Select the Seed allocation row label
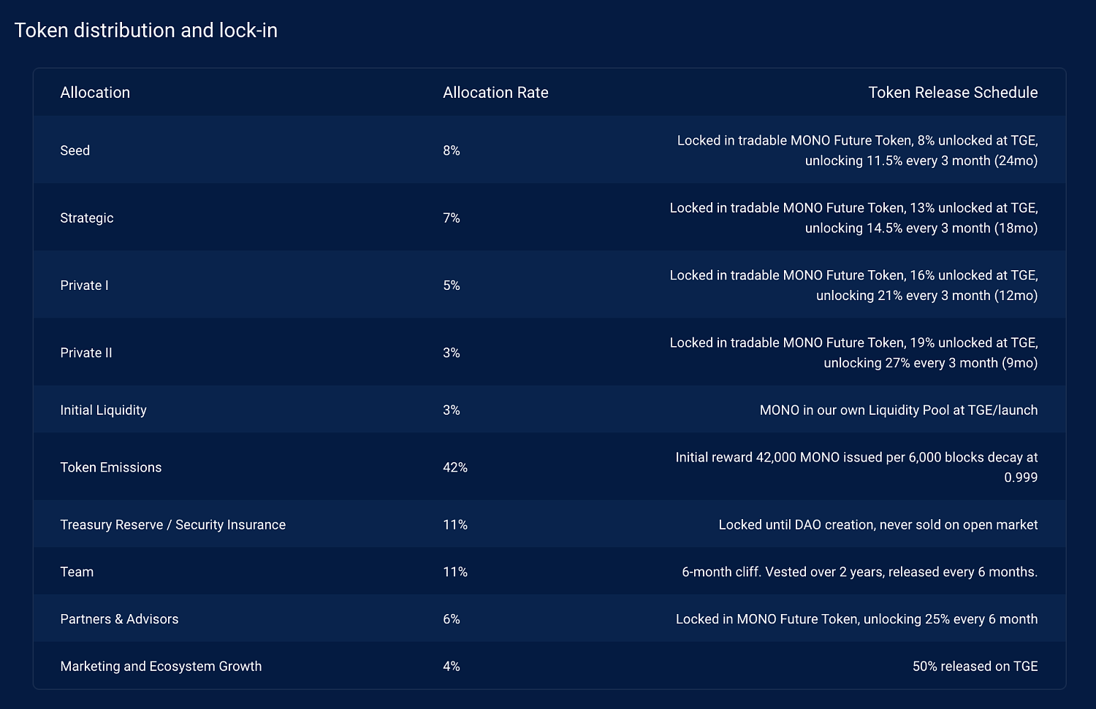1096x709 pixels. tap(75, 150)
